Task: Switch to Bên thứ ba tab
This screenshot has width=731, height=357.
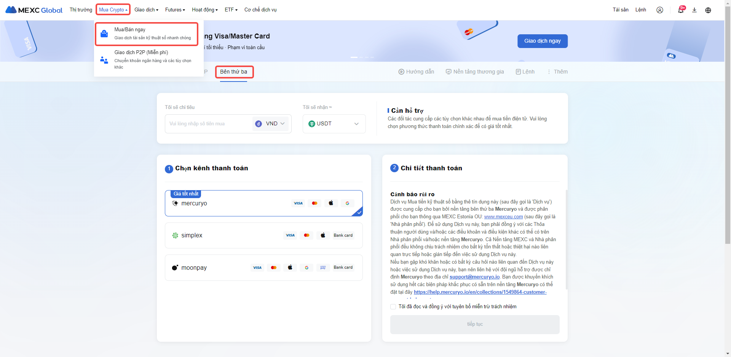Action: pyautogui.click(x=233, y=72)
